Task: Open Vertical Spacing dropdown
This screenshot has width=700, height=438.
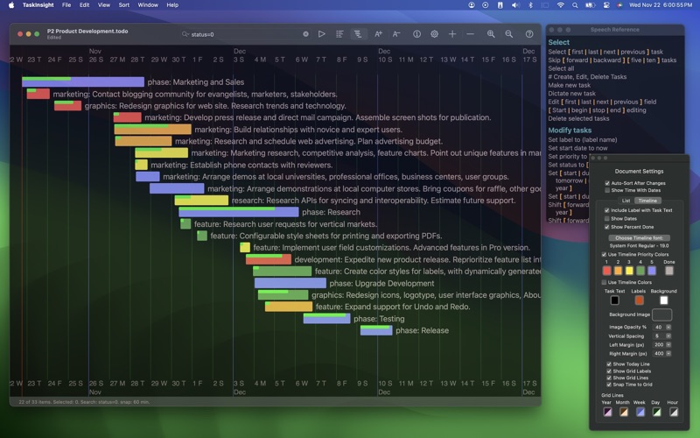Action: point(668,336)
